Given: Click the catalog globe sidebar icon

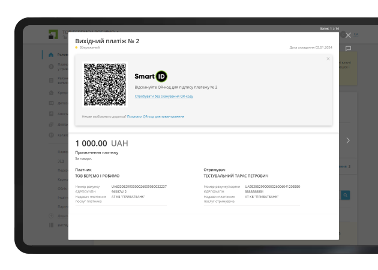Looking at the screenshot, I should [x=51, y=135].
